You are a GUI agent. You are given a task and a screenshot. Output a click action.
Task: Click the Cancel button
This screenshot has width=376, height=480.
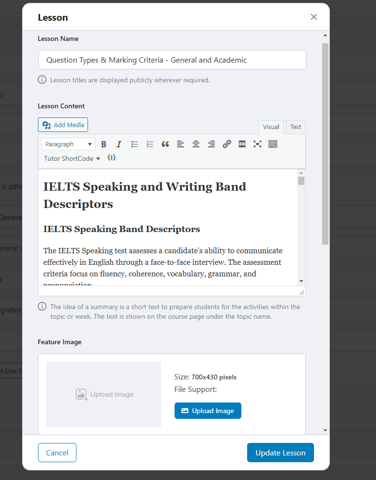point(57,453)
